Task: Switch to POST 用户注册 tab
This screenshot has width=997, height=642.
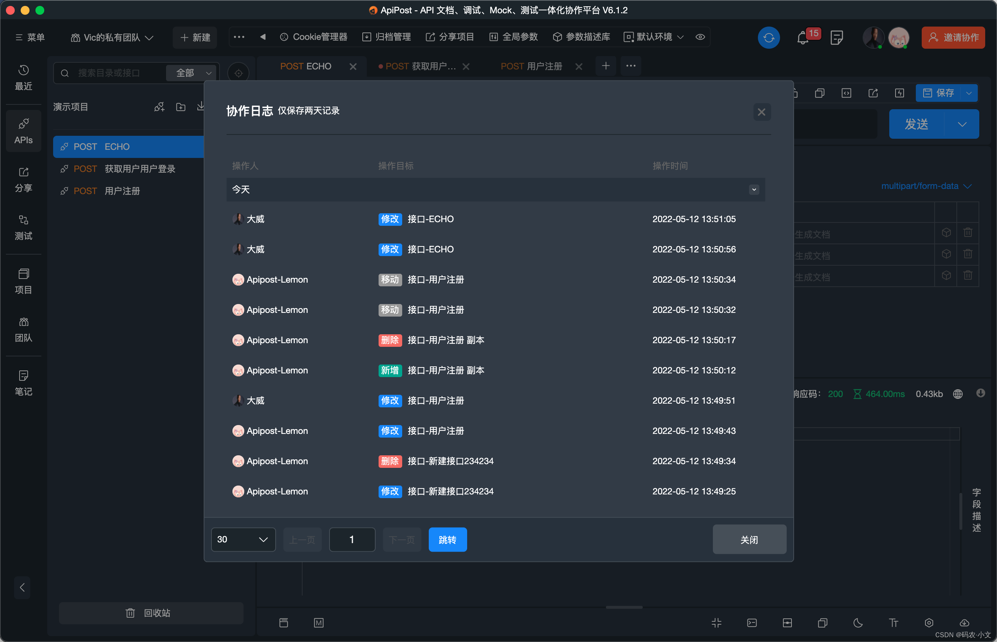Action: coord(531,66)
